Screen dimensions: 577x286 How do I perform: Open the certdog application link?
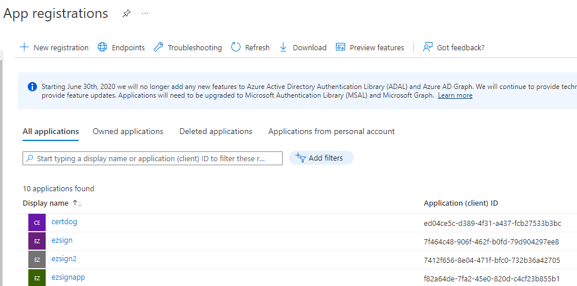pyautogui.click(x=64, y=222)
